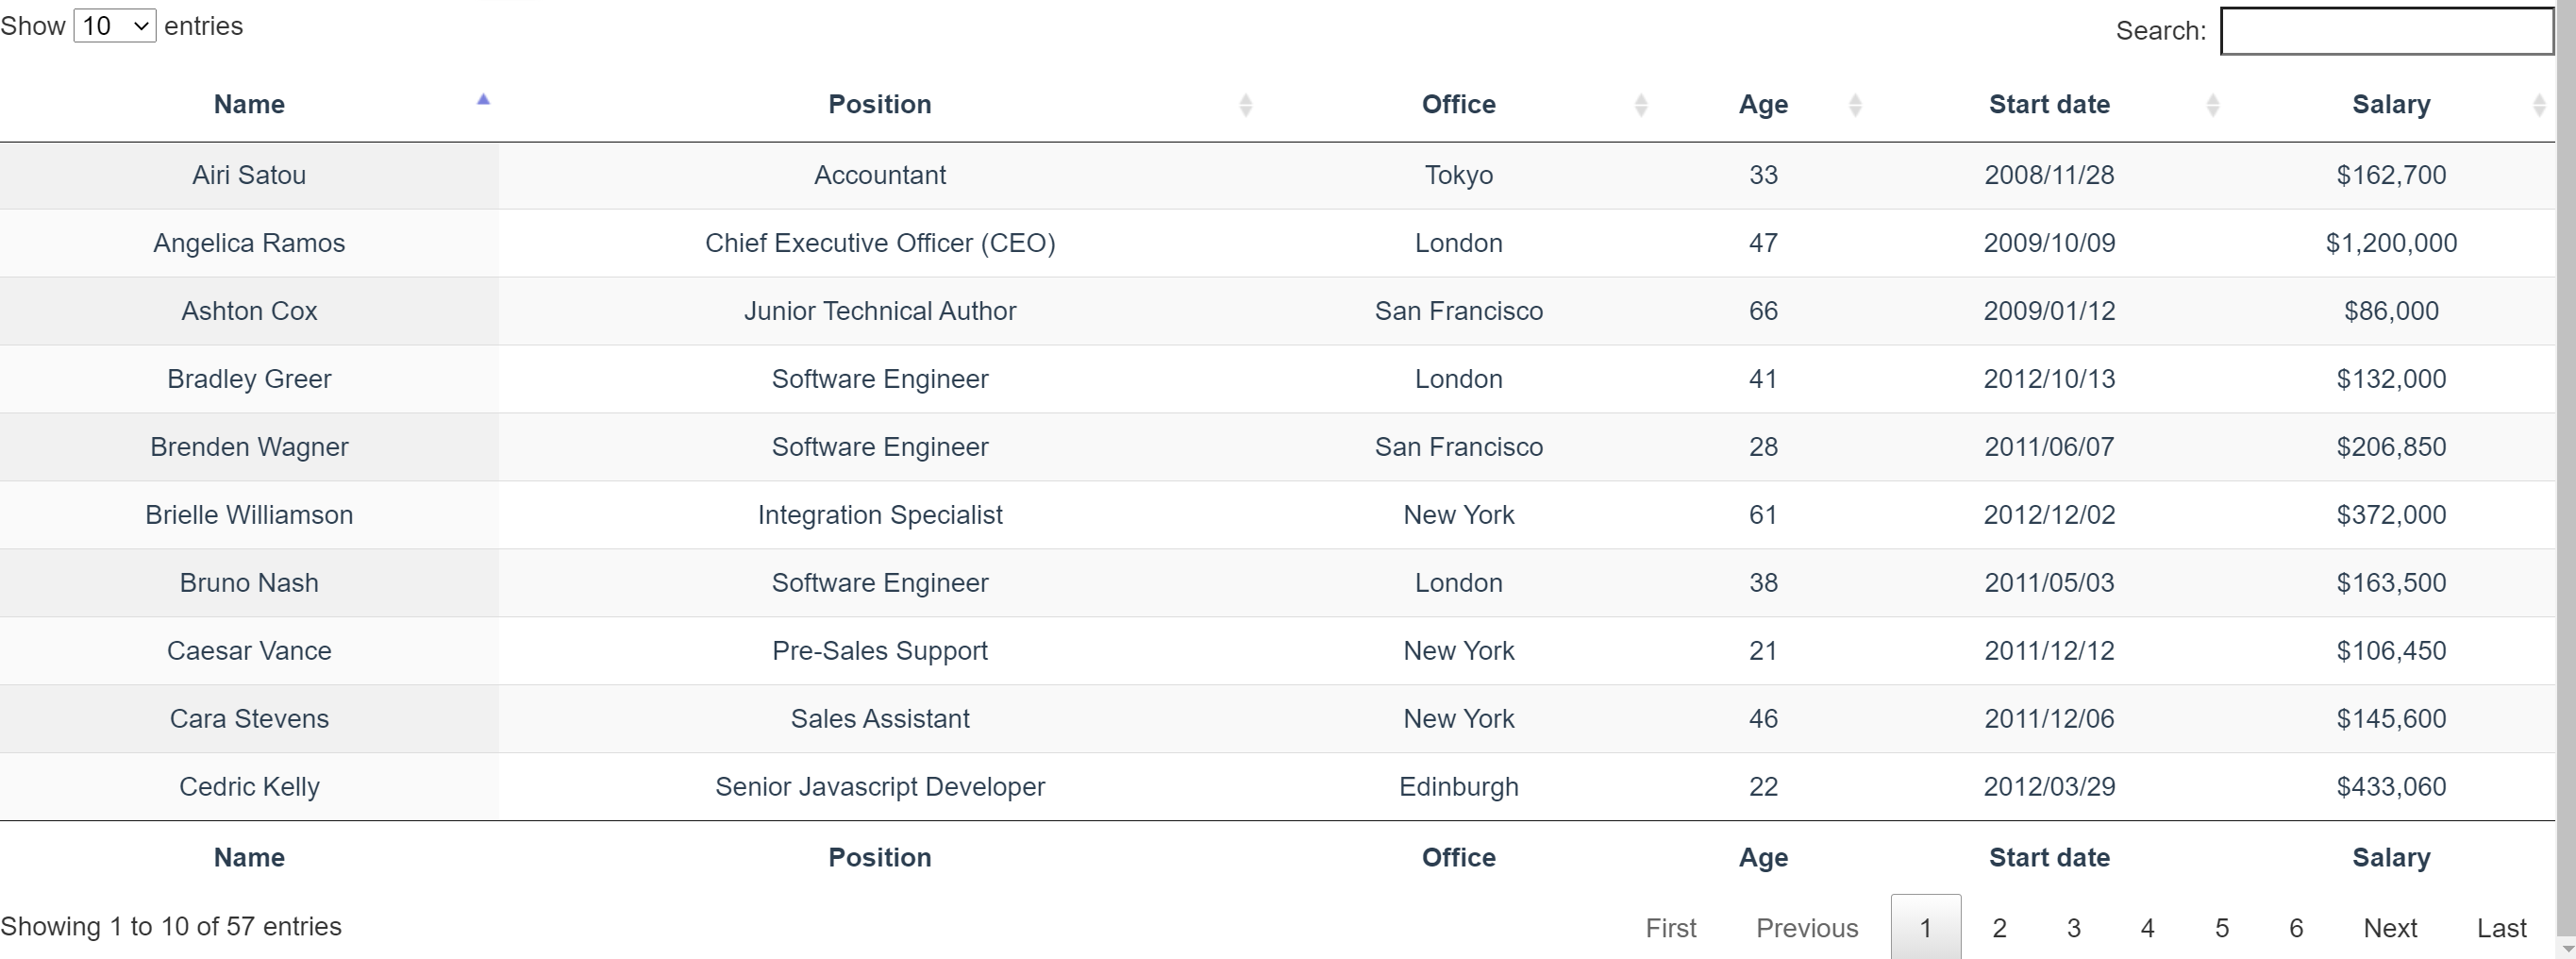Open the Show entries count dropdown

115,26
